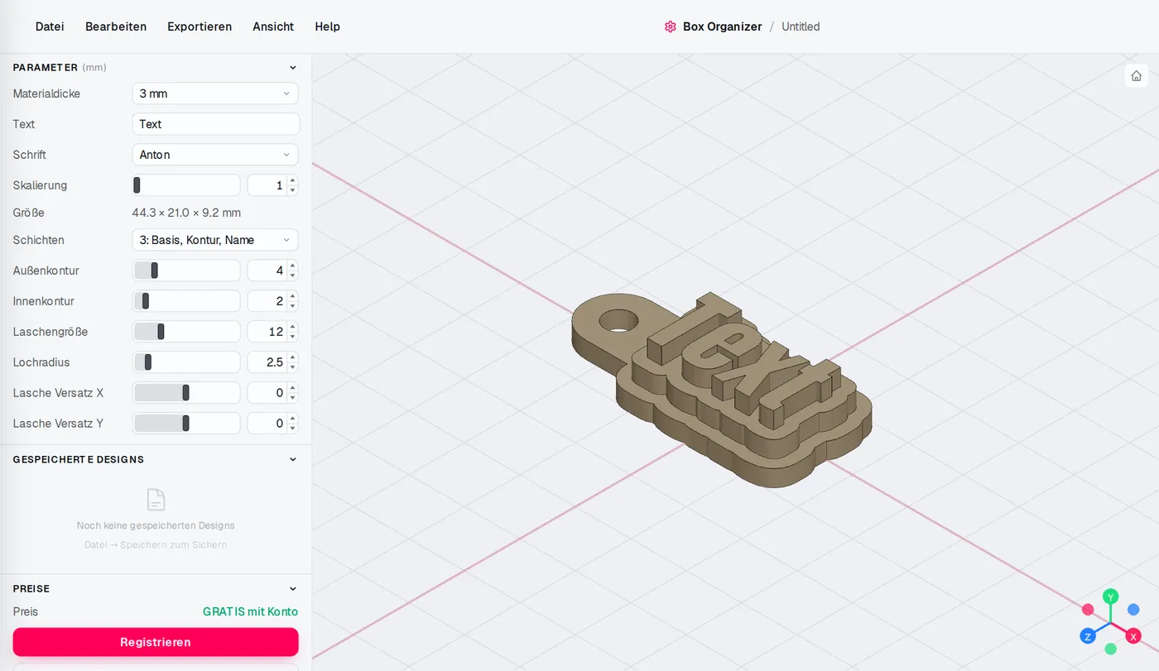
Task: Click the Untitled document name
Action: 801,26
